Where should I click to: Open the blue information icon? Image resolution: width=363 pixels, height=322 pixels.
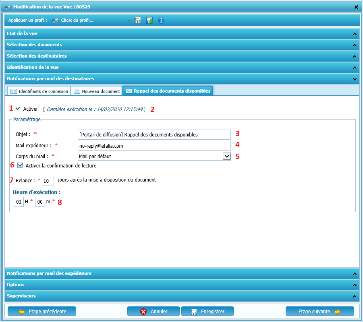161,20
